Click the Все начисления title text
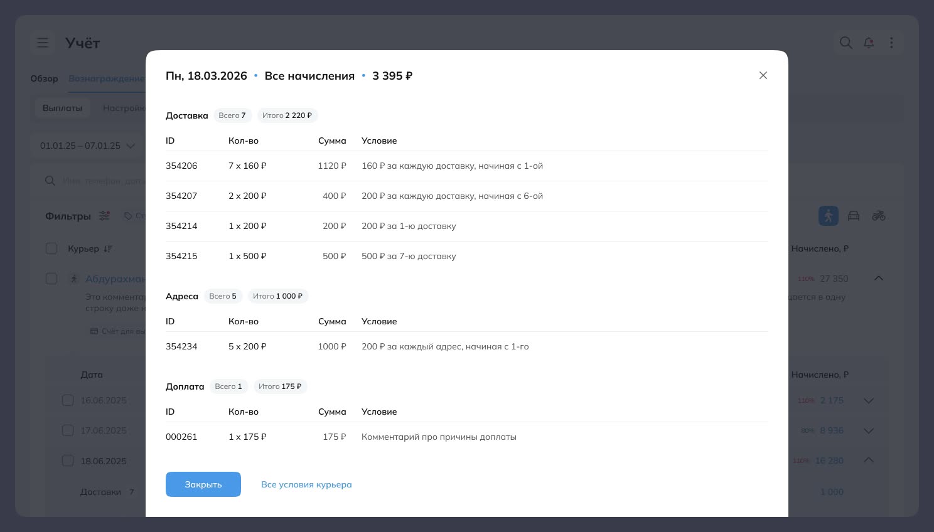 (309, 76)
